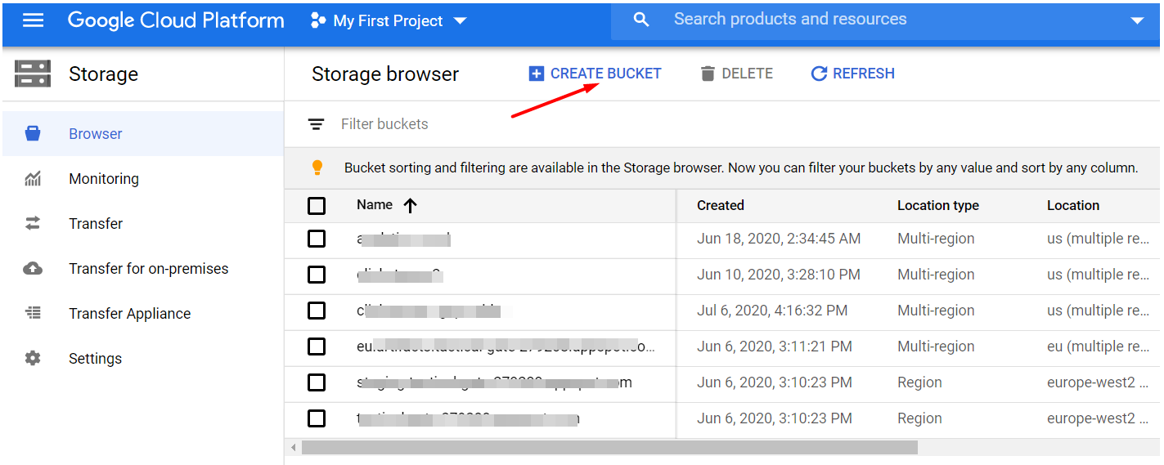Open Transfer for on-premises
This screenshot has height=465, width=1164.
pyautogui.click(x=143, y=268)
